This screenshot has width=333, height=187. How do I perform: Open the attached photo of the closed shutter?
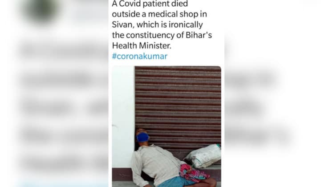pyautogui.click(x=166, y=126)
